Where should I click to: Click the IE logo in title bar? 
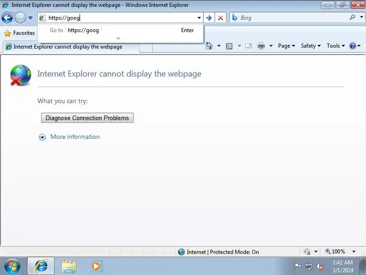(x=5, y=5)
